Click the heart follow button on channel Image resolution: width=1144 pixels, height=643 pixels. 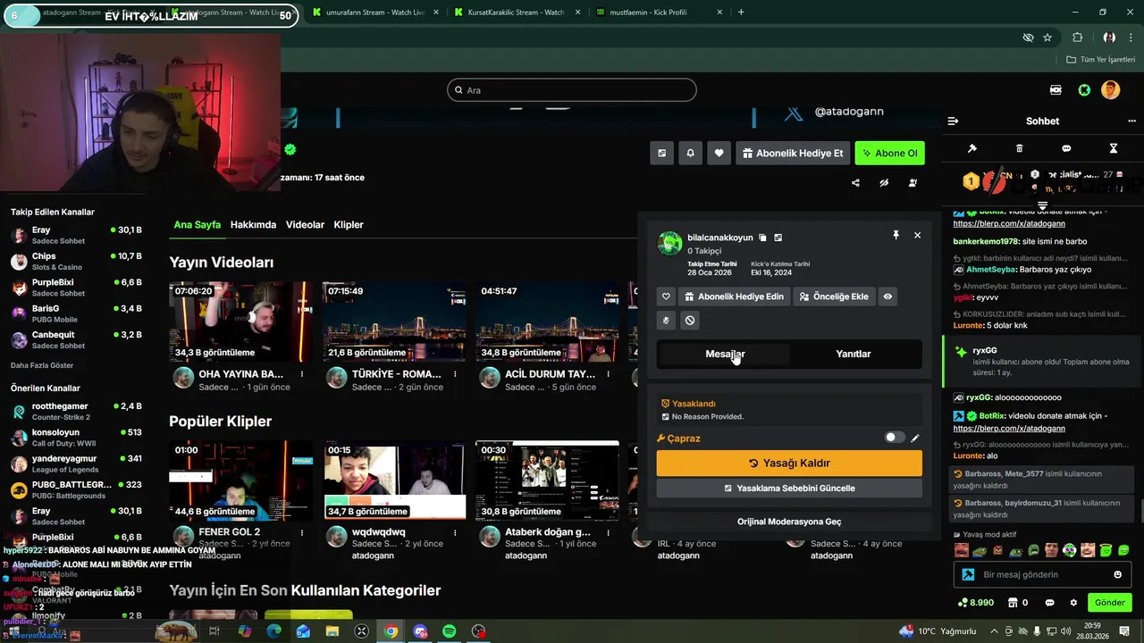(719, 153)
